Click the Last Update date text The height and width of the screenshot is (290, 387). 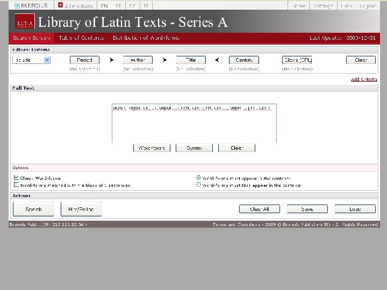(x=342, y=38)
